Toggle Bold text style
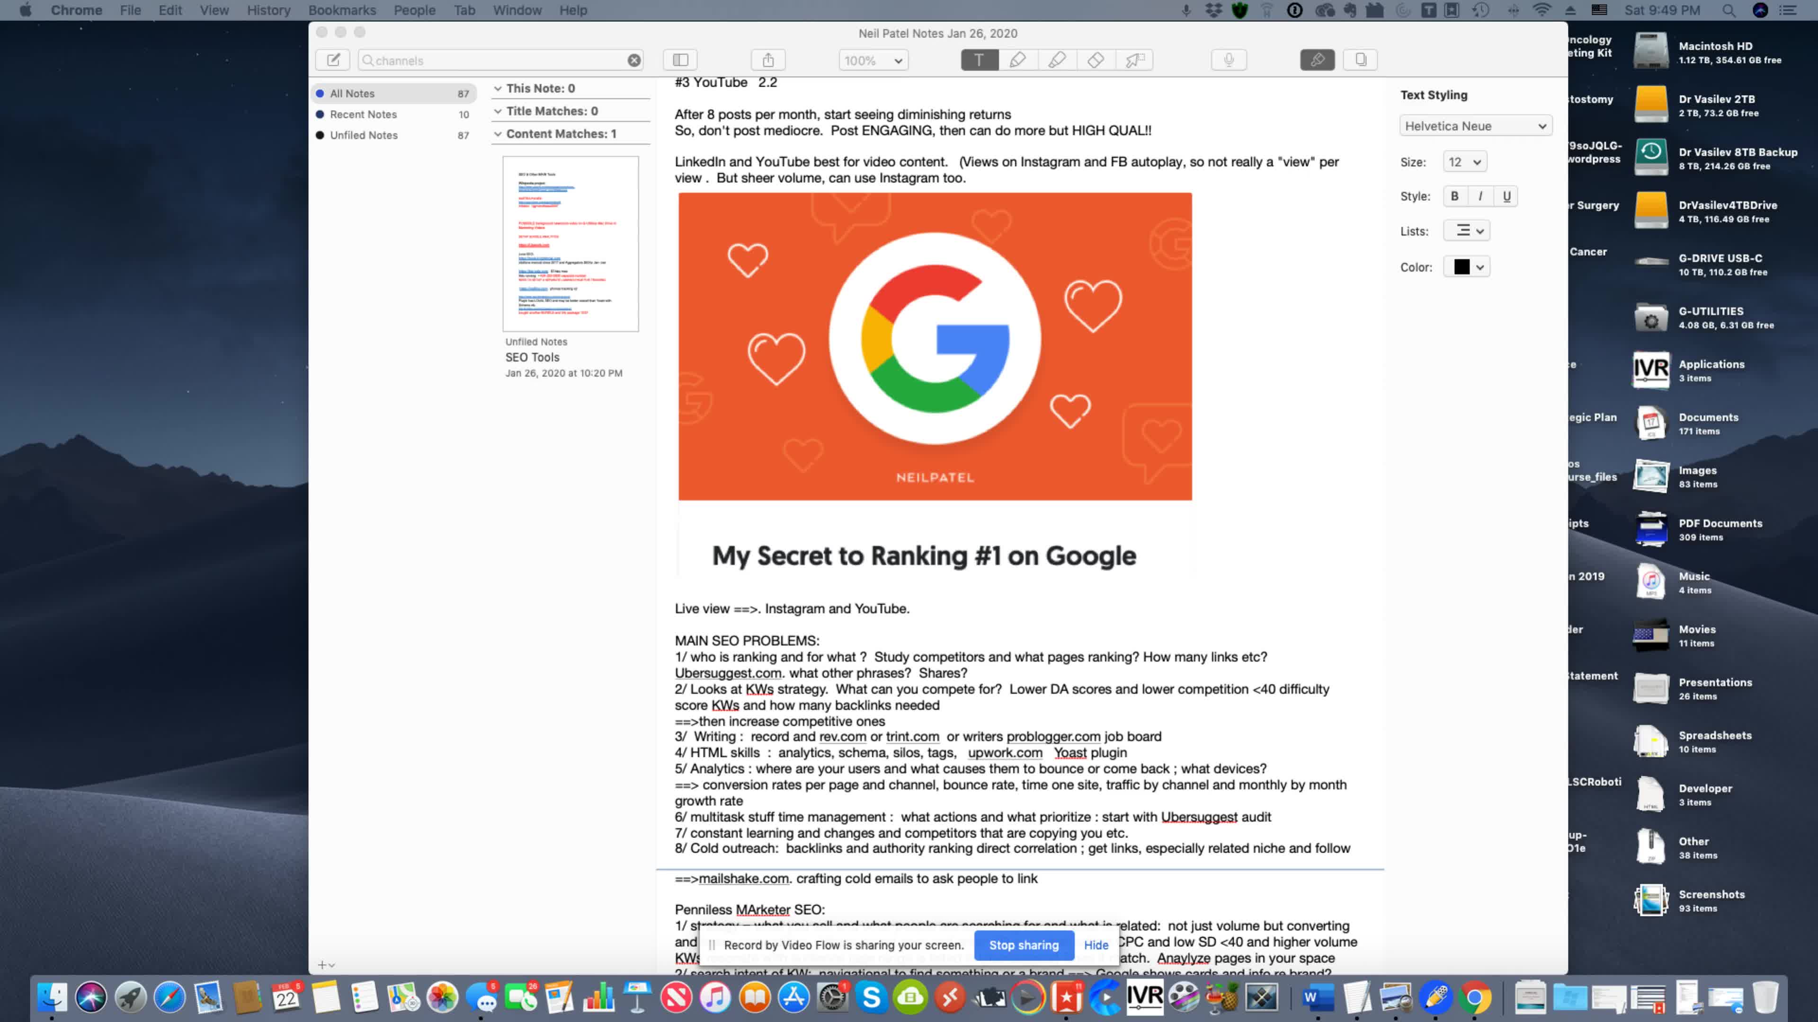1818x1022 pixels. point(1454,196)
